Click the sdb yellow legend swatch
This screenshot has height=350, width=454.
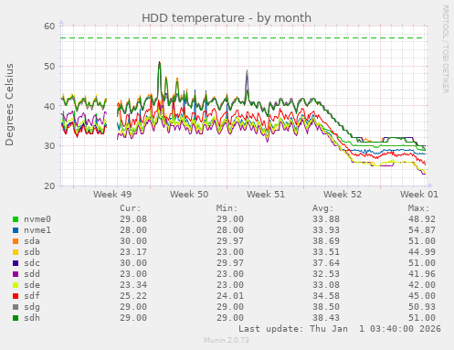click(x=16, y=252)
